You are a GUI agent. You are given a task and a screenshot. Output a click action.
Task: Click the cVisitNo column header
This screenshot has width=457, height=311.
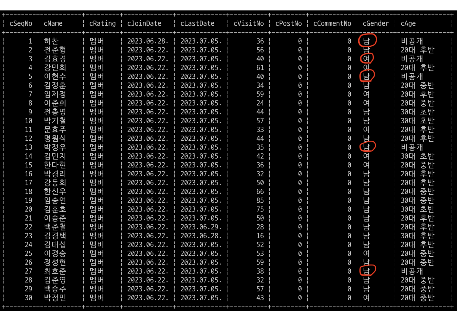point(249,23)
